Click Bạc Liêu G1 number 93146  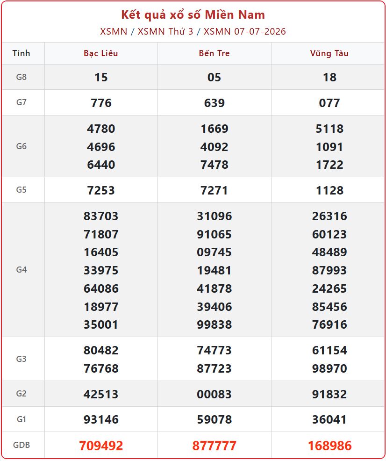click(101, 419)
